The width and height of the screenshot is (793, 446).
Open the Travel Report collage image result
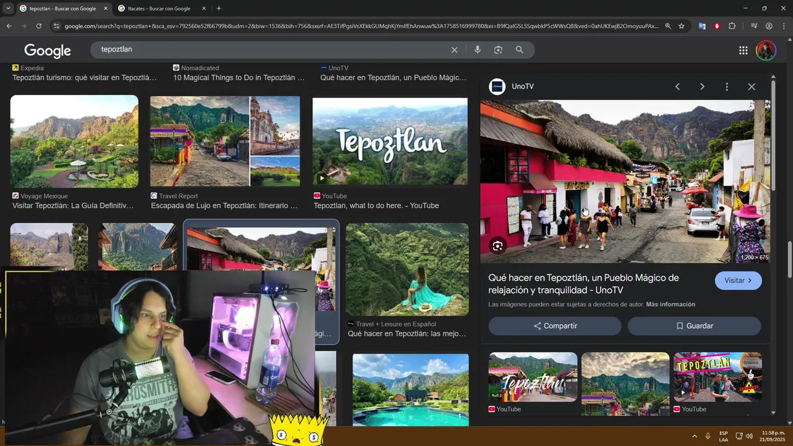pos(225,141)
